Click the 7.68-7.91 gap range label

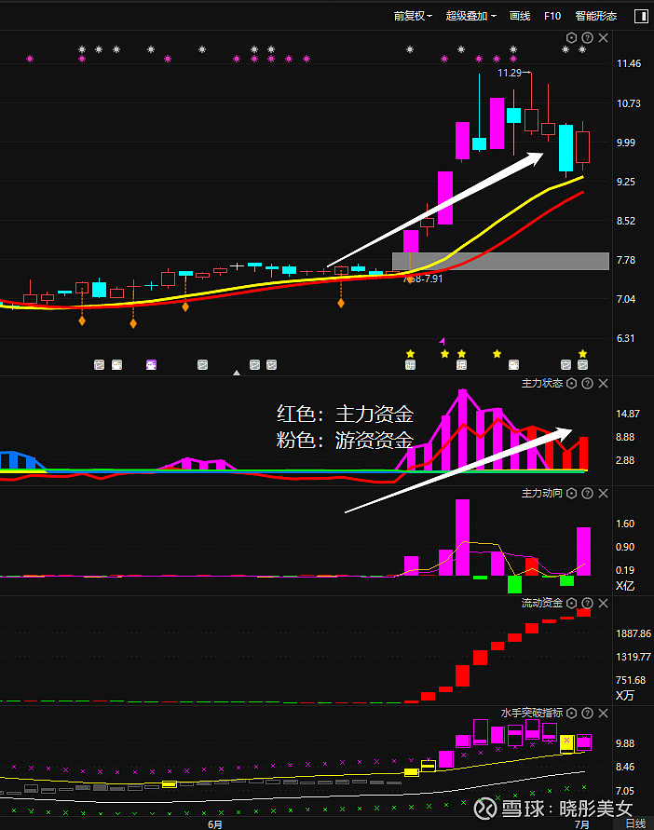(x=423, y=279)
